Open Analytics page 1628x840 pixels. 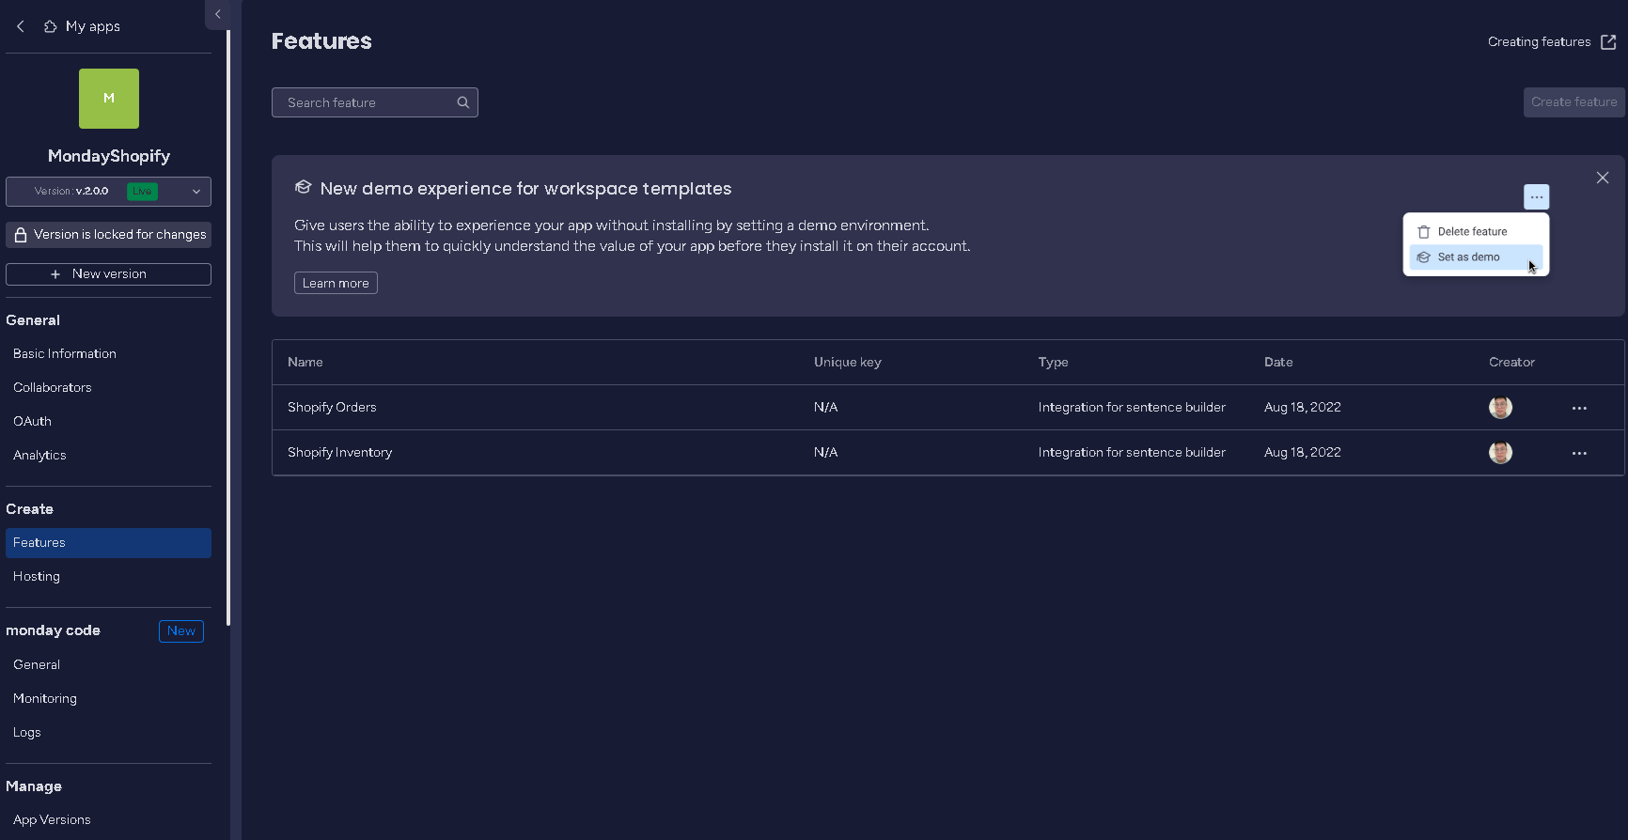pyautogui.click(x=39, y=456)
